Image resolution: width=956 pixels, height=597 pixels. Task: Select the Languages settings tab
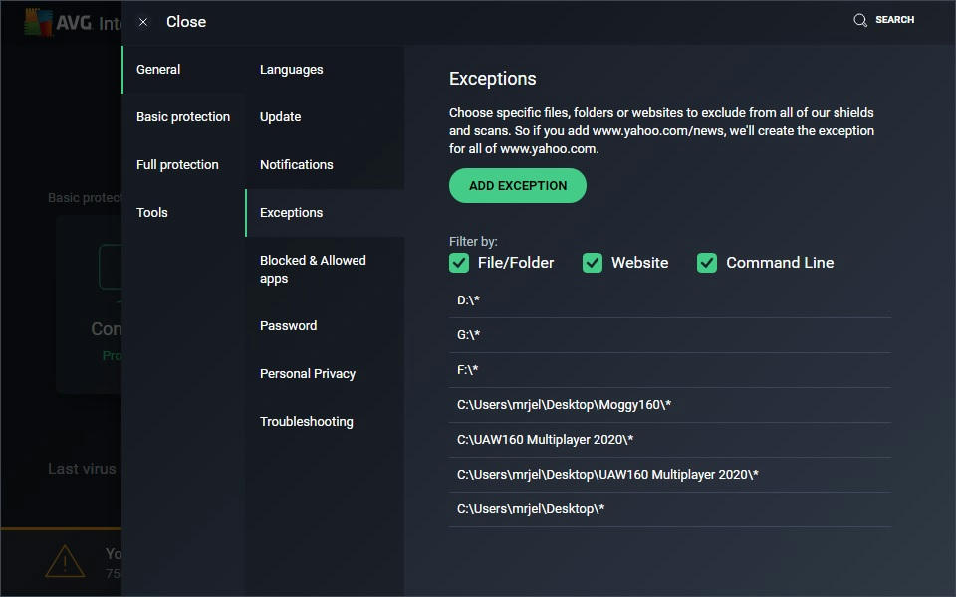pos(325,70)
